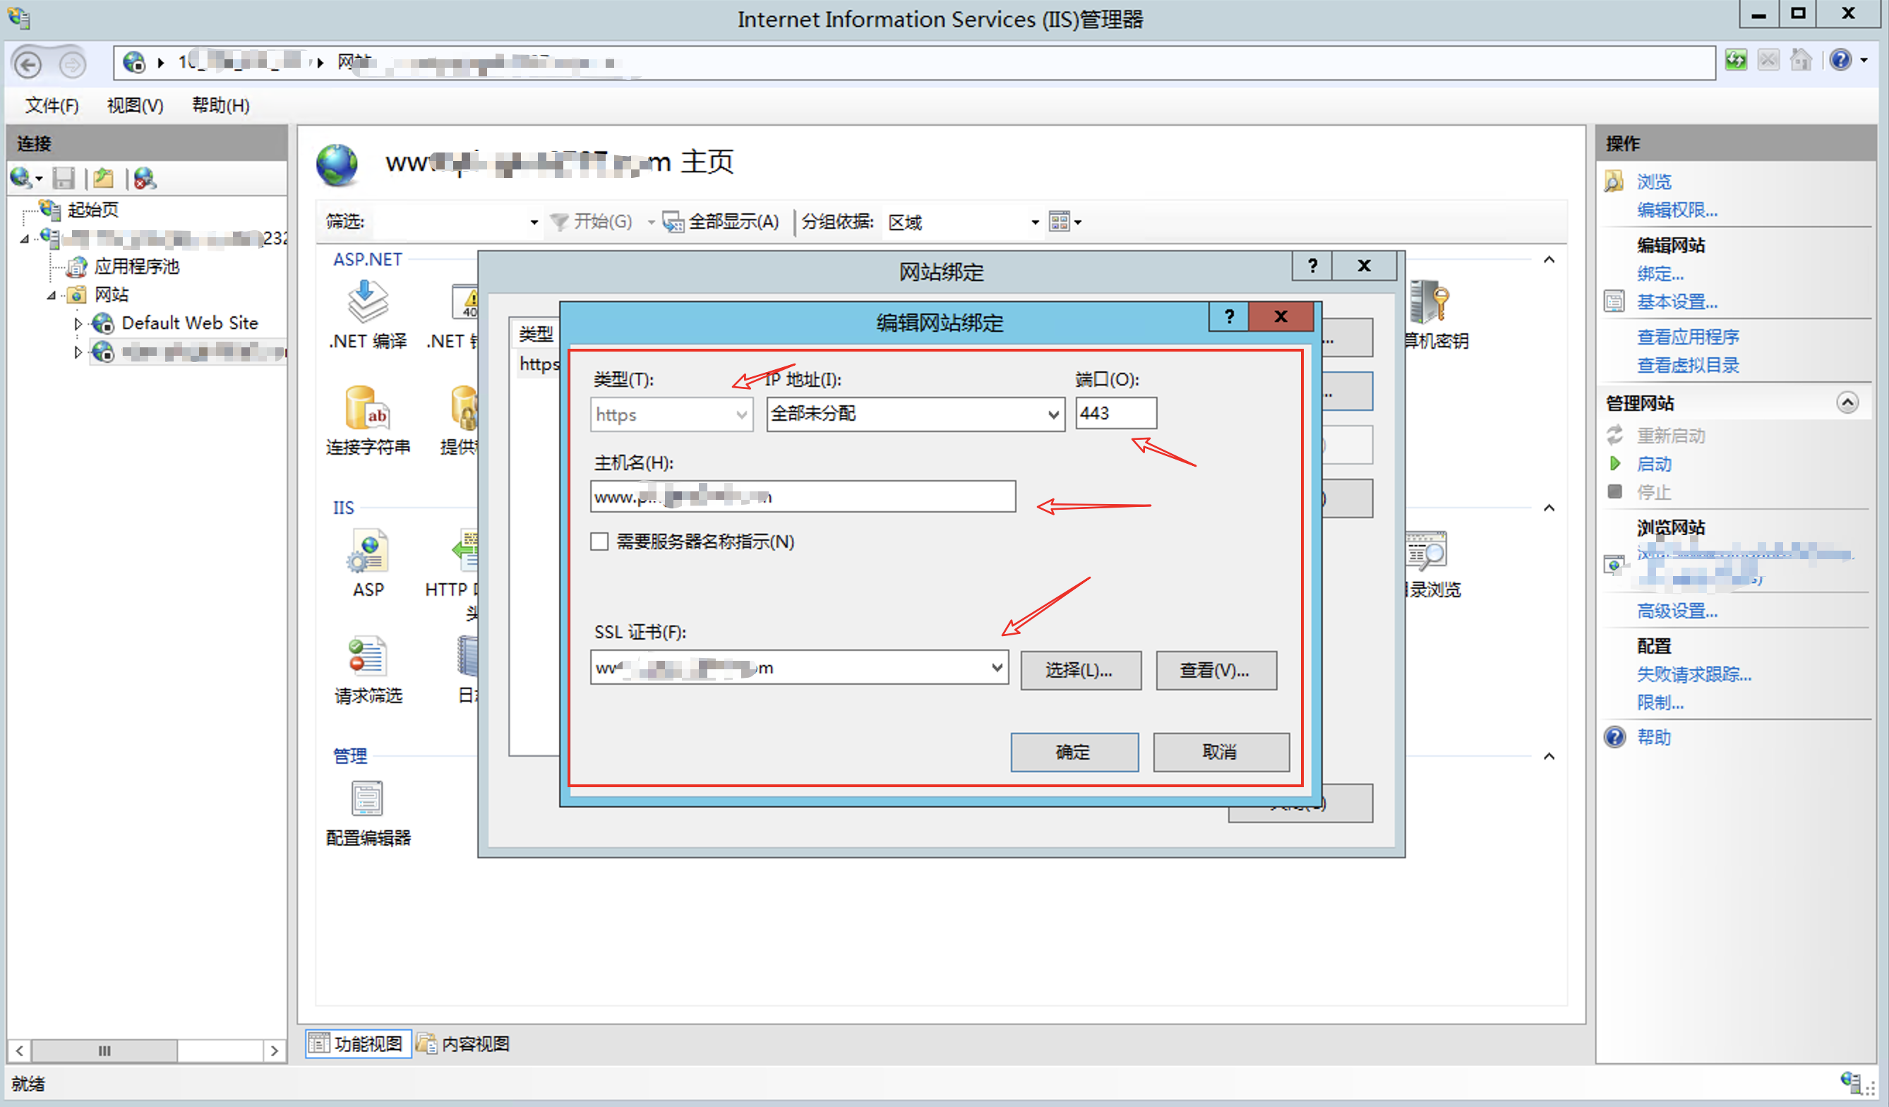Expand Default Web Site tree node

pos(78,324)
